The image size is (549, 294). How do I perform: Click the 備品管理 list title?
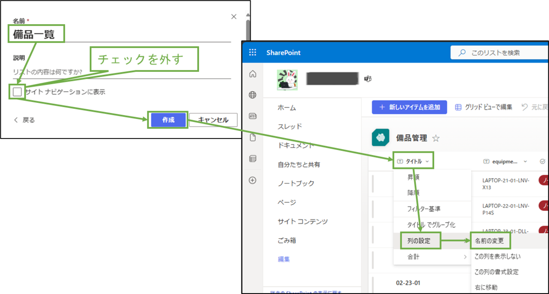tap(411, 138)
